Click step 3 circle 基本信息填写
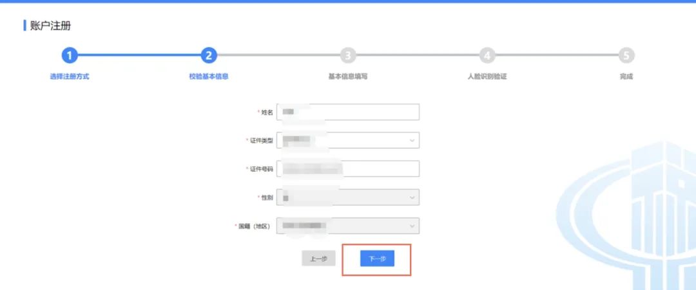 (x=348, y=56)
